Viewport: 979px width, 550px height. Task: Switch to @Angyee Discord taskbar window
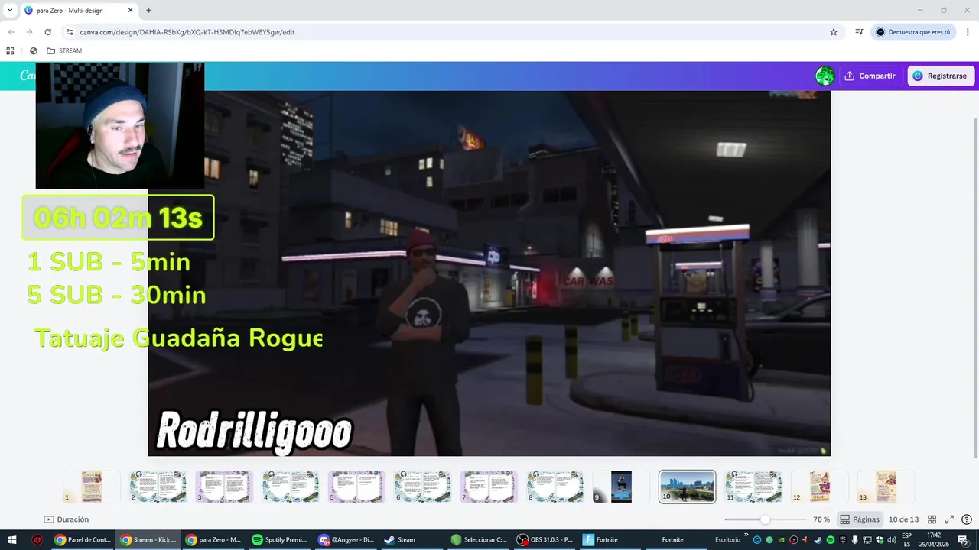coord(346,540)
